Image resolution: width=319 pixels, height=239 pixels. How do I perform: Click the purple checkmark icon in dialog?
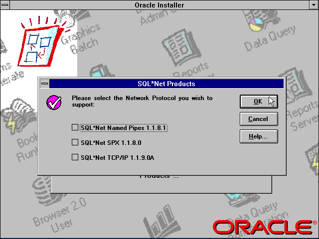click(x=53, y=103)
